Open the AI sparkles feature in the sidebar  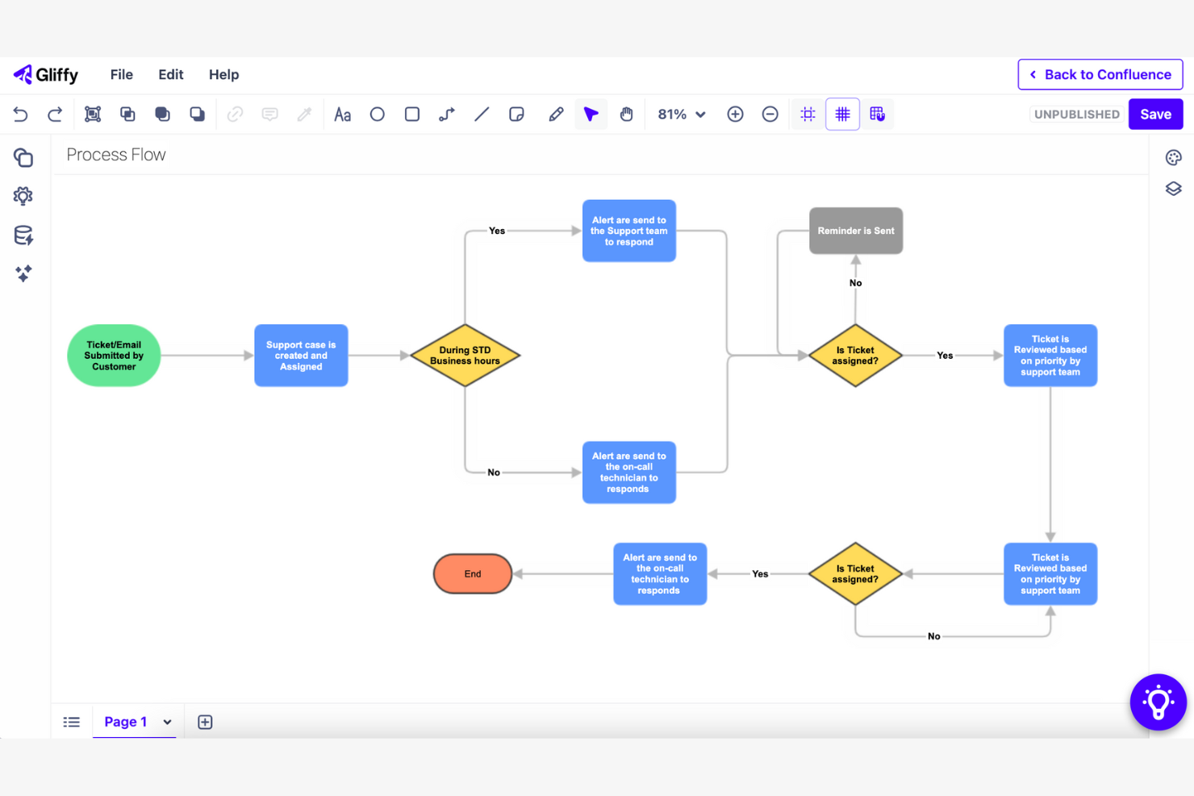pos(23,273)
